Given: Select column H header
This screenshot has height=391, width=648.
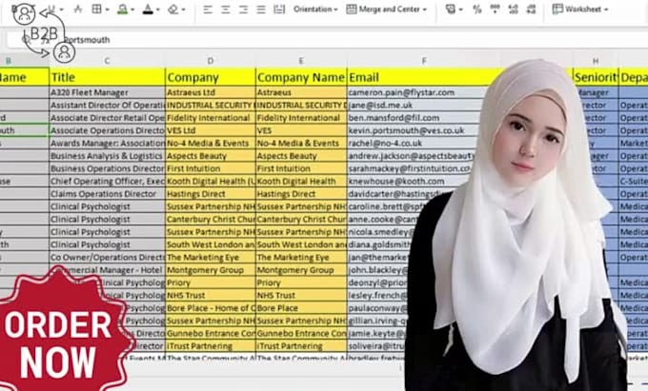Looking at the screenshot, I should pos(596,61).
